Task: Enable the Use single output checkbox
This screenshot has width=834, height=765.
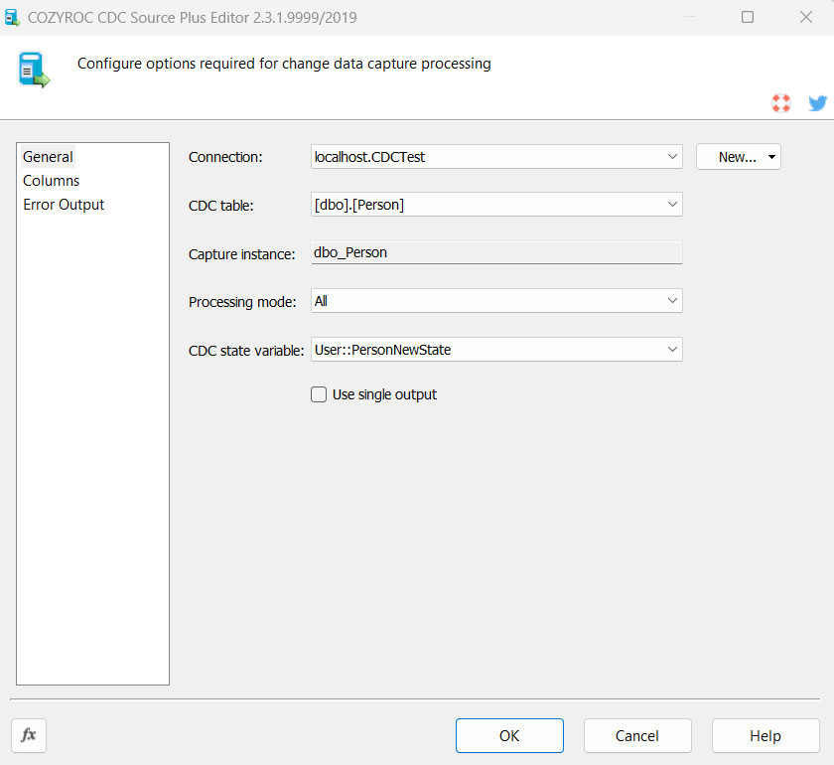Action: pyautogui.click(x=319, y=394)
